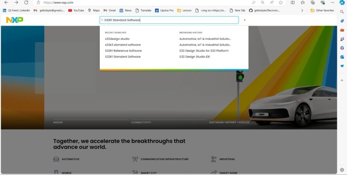Viewport: 347px width, 175px height.
Task: Open Read aloud icon in address bar
Action: [272, 3]
